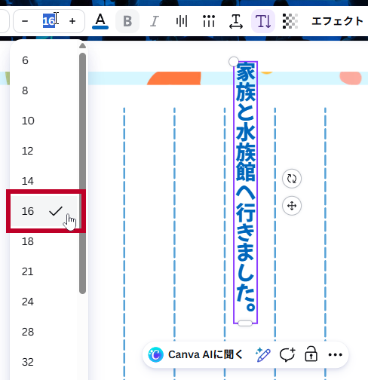Select font size 21

click(44, 271)
